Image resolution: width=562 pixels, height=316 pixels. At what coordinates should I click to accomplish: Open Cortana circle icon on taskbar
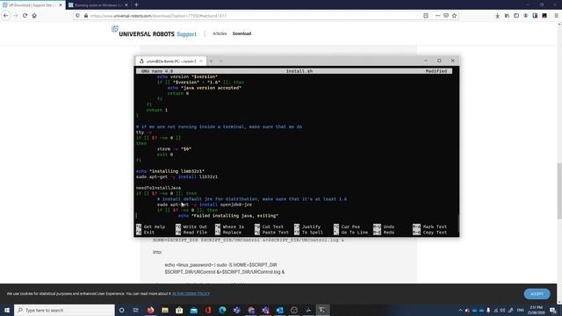tap(121, 310)
